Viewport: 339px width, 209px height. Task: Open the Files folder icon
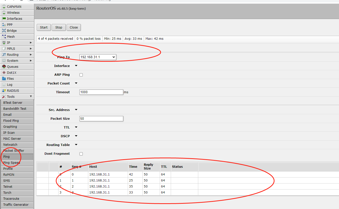click(x=4, y=78)
